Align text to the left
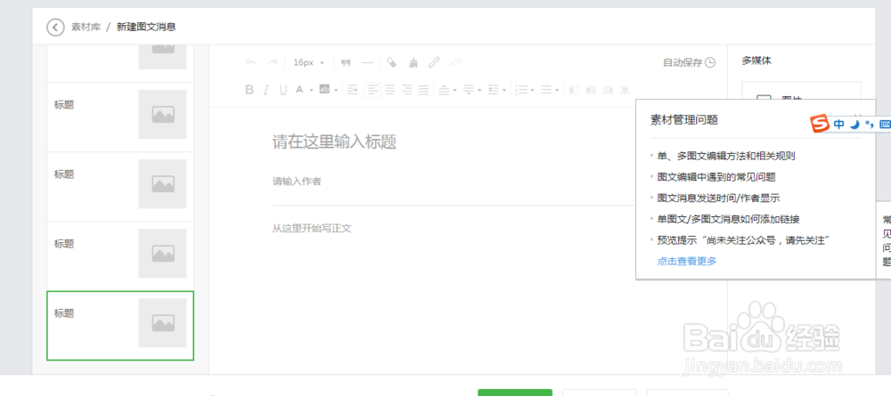891x396 pixels. click(372, 90)
